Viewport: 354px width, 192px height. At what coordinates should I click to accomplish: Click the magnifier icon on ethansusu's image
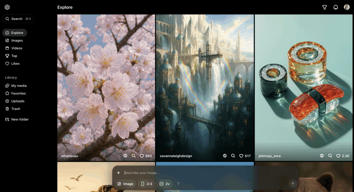pos(134,156)
